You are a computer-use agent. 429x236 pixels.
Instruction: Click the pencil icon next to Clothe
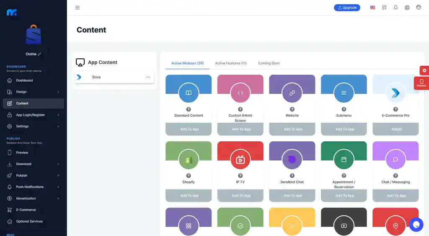[40, 54]
